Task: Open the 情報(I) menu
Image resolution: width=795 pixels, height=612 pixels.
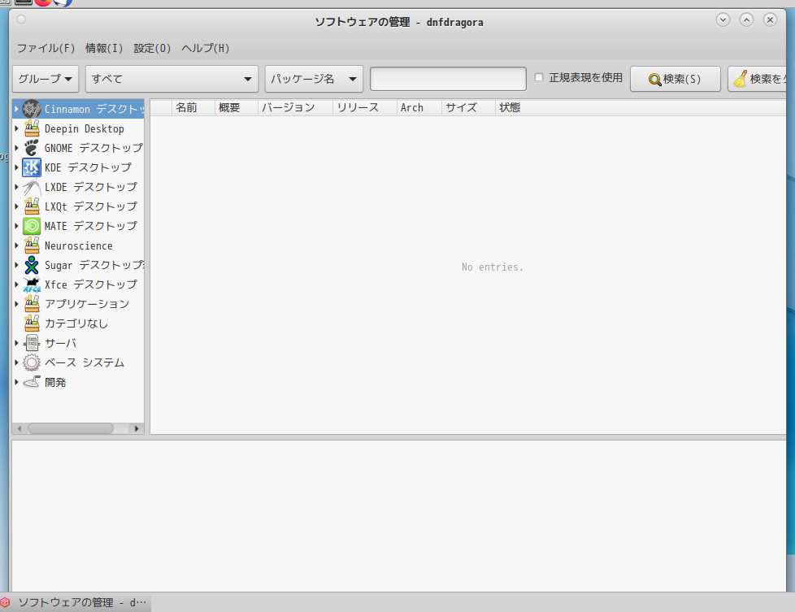Action: pos(104,48)
